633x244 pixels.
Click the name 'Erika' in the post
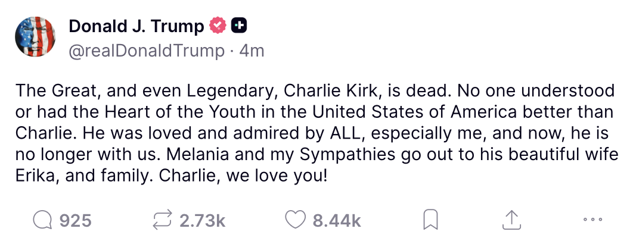[x=36, y=176]
